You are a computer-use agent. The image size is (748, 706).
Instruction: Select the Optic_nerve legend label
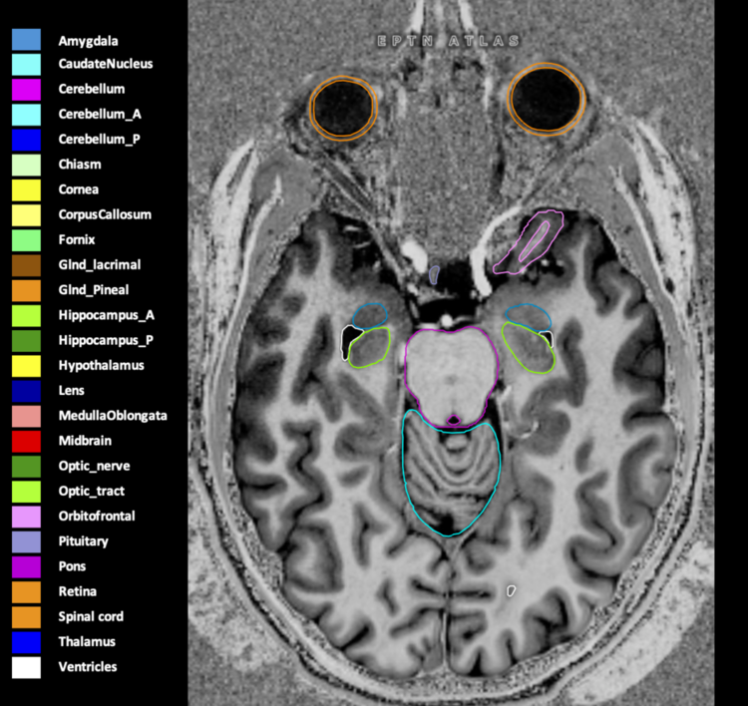pos(94,466)
